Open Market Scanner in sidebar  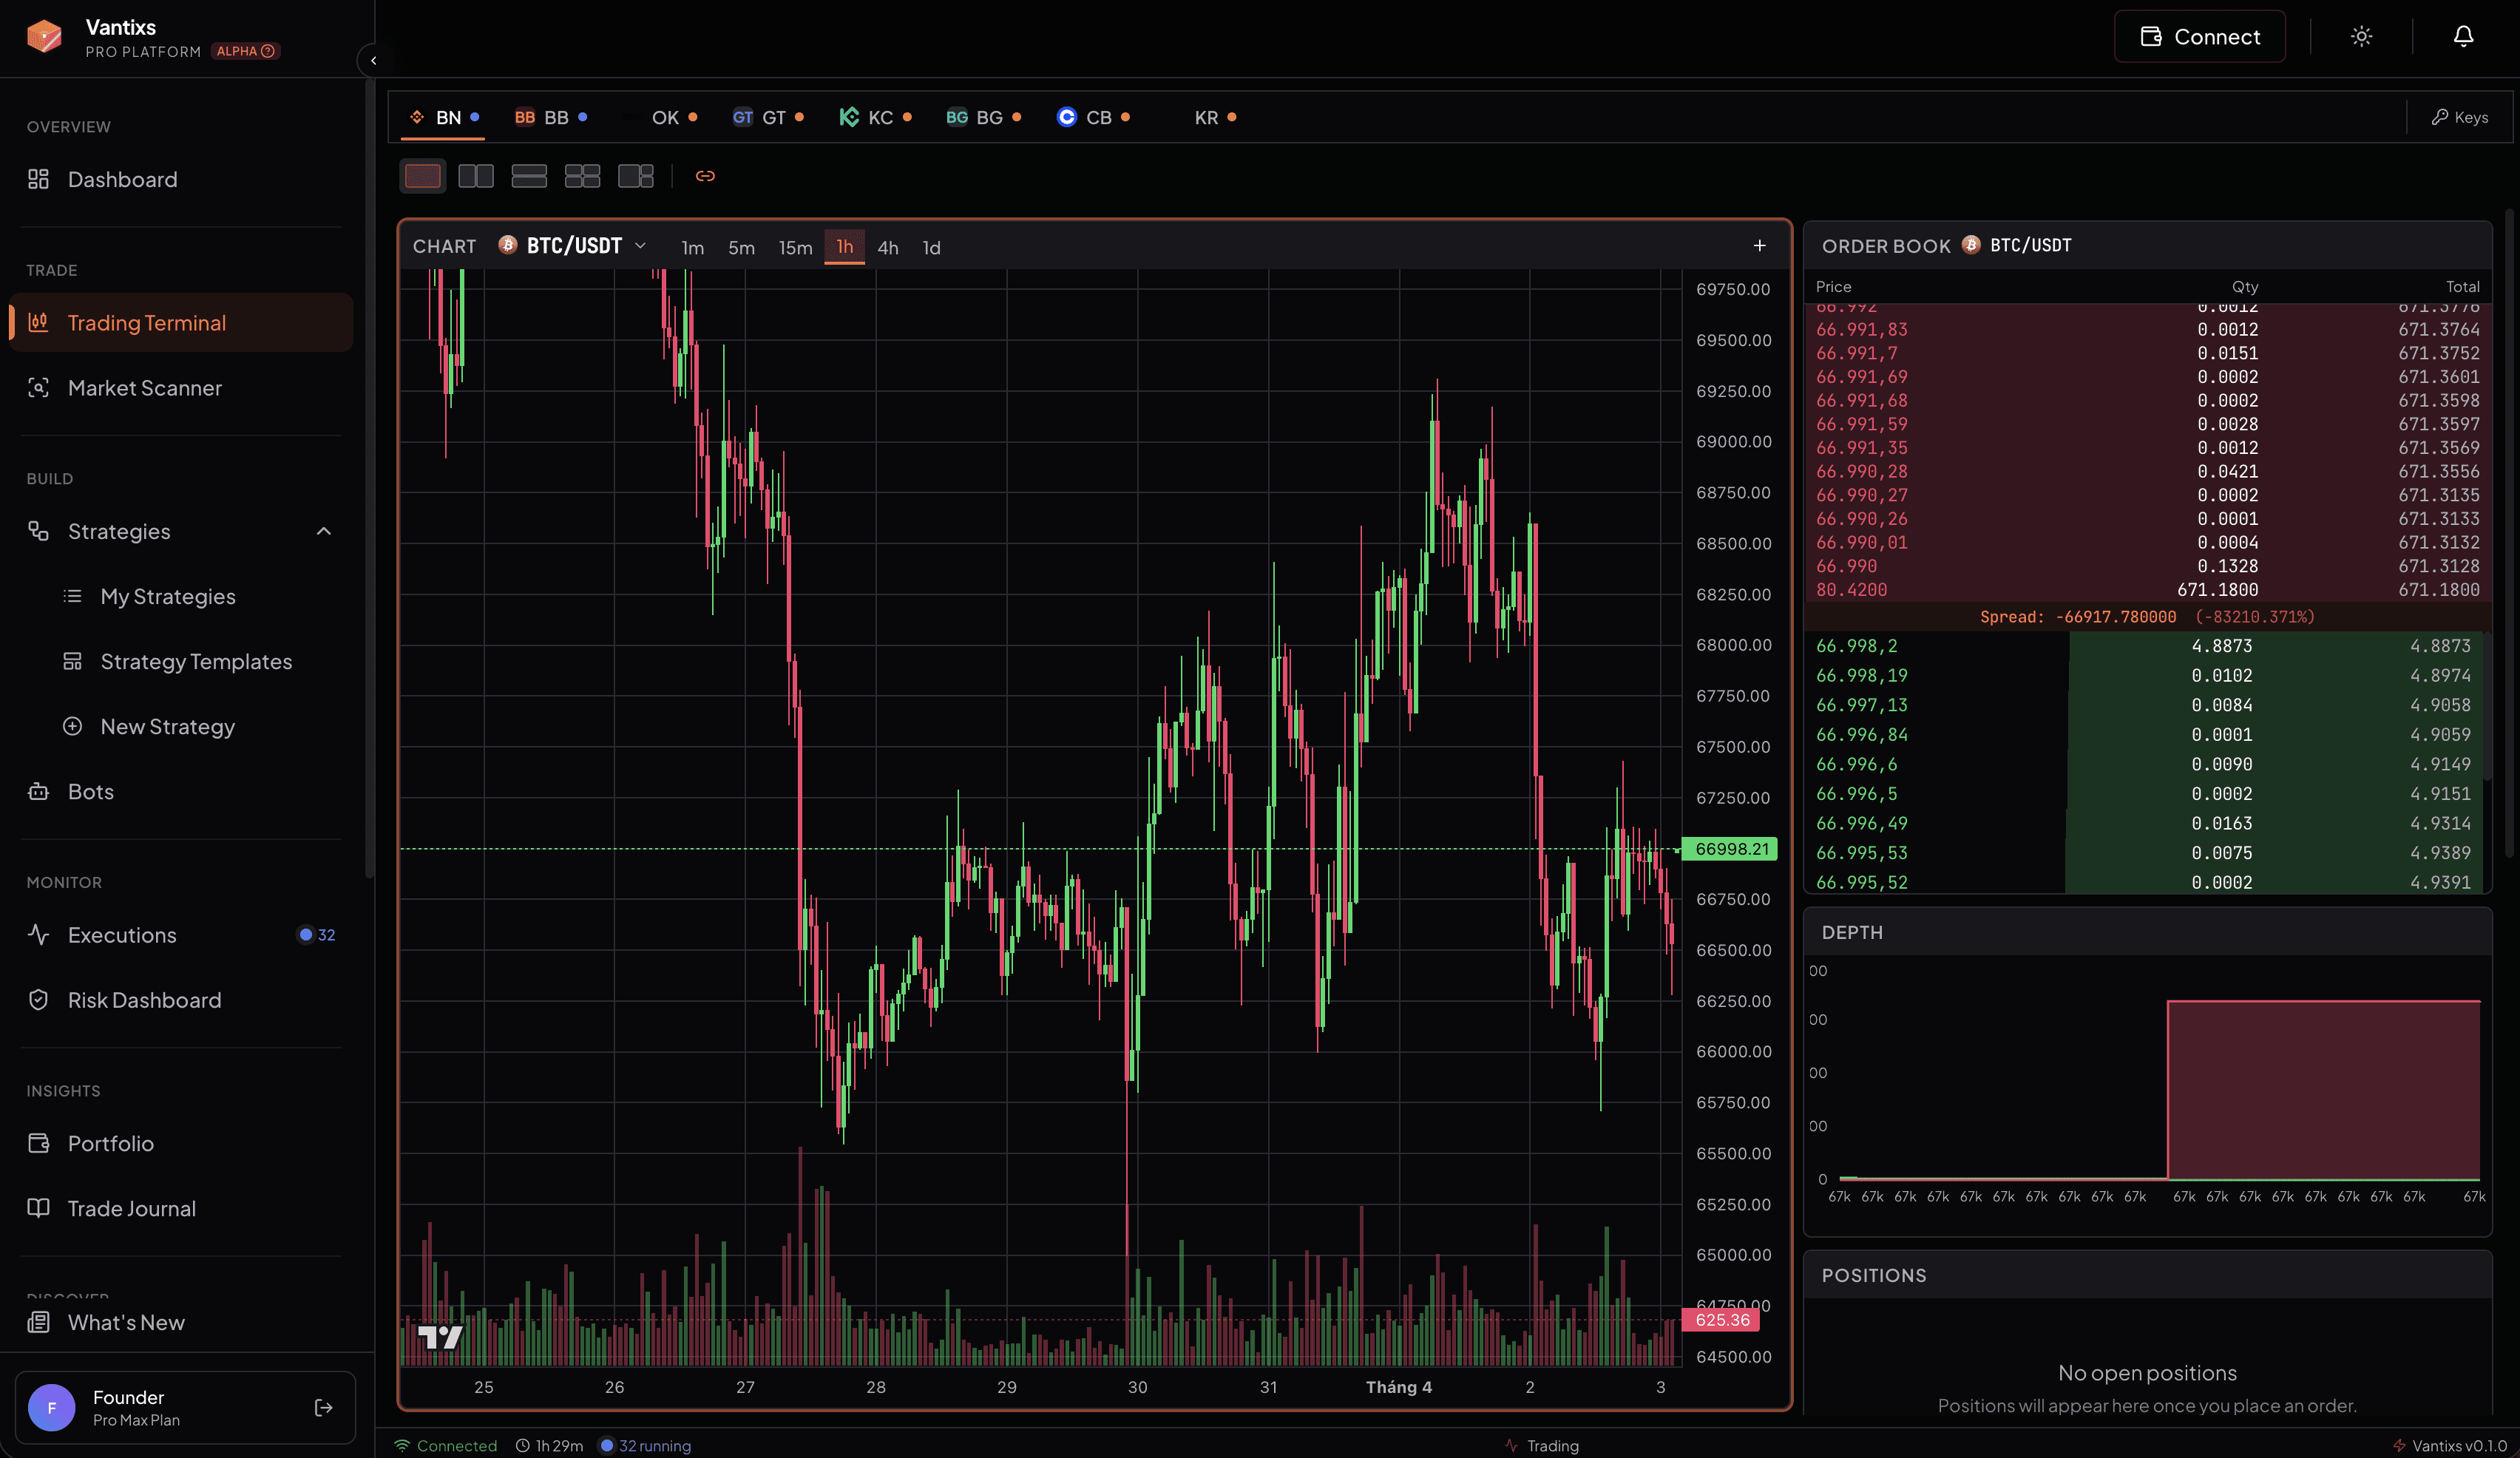coord(145,388)
